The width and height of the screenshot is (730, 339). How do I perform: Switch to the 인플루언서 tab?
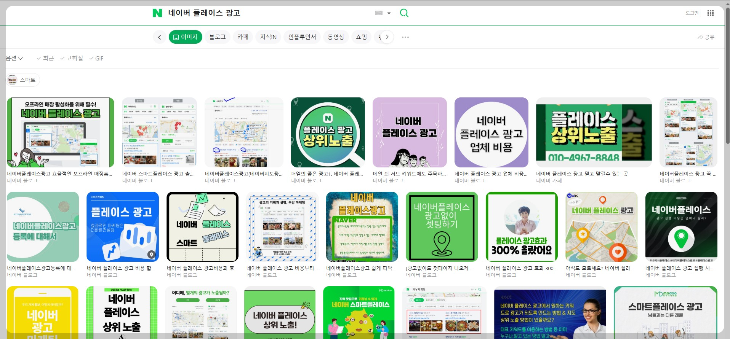click(x=302, y=37)
